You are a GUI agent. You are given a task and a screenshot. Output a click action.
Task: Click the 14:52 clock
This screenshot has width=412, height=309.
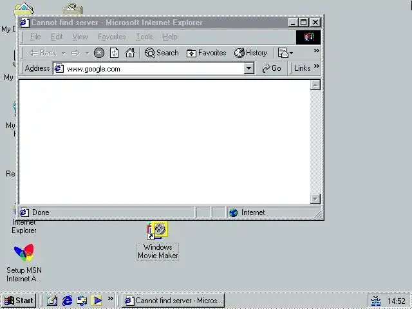click(x=397, y=301)
